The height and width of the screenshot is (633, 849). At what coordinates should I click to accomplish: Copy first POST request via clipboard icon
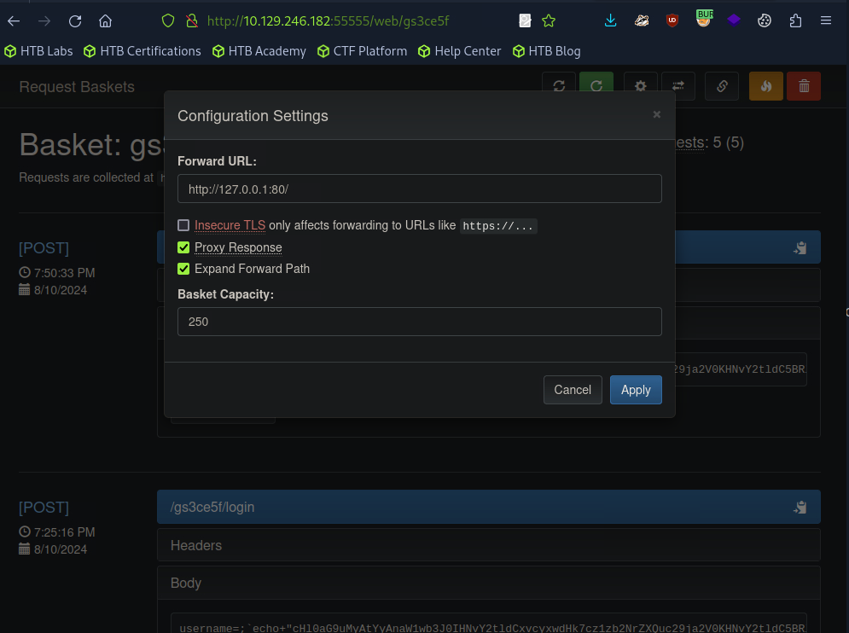click(800, 248)
